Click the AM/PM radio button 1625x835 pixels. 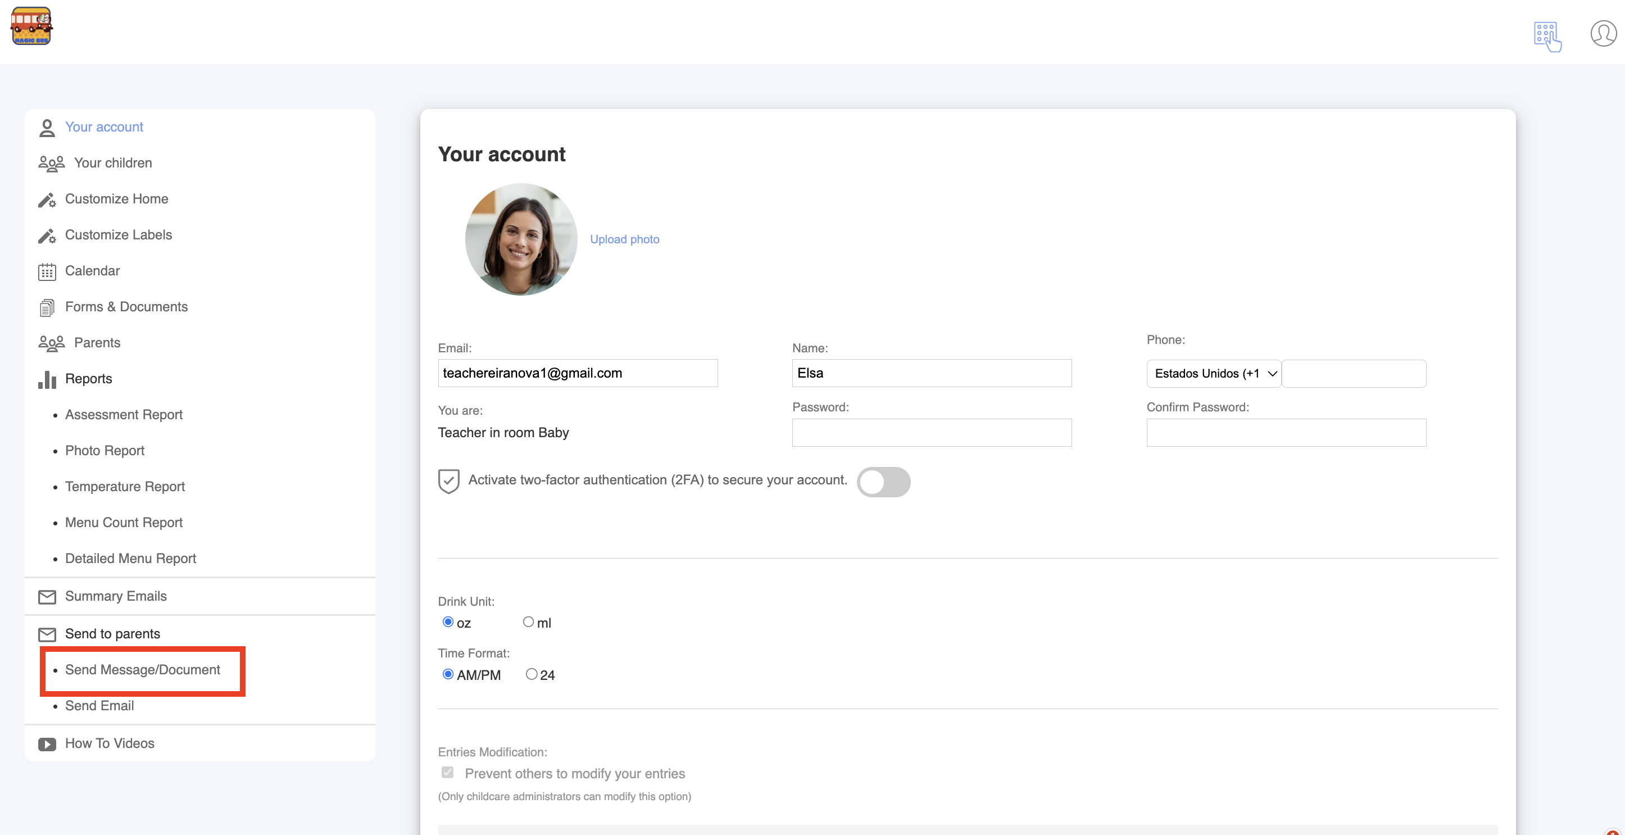pos(448,674)
